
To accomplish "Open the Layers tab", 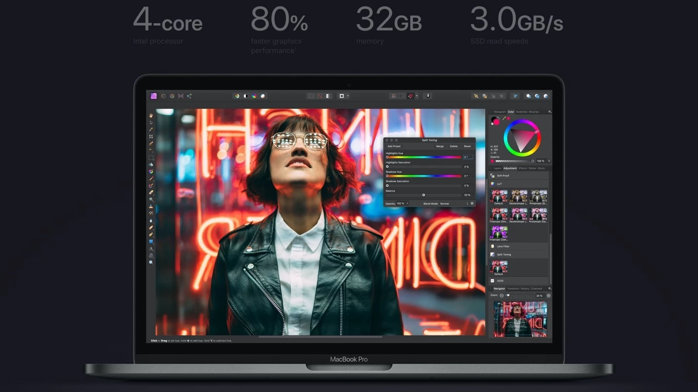I will click(497, 168).
